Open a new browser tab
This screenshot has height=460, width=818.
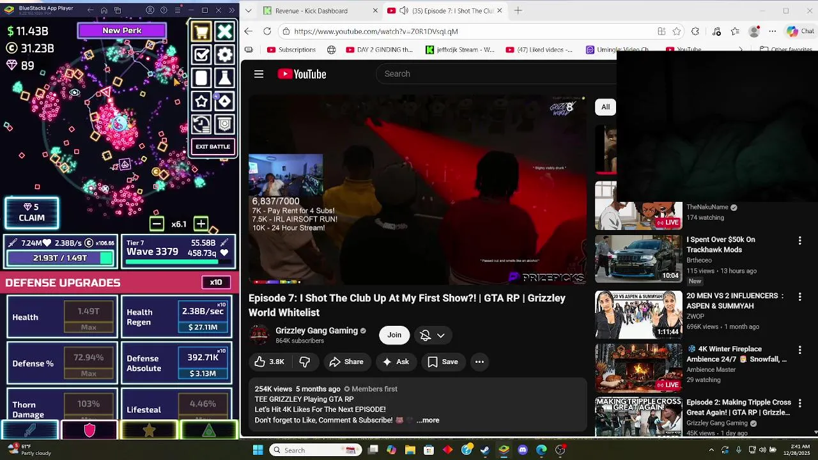[518, 11]
